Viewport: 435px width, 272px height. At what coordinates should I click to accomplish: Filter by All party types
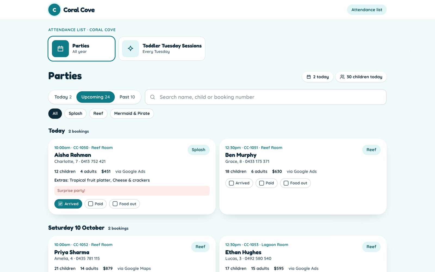[x=55, y=113]
